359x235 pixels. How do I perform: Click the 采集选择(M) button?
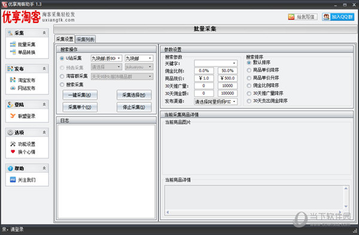coord(134,95)
